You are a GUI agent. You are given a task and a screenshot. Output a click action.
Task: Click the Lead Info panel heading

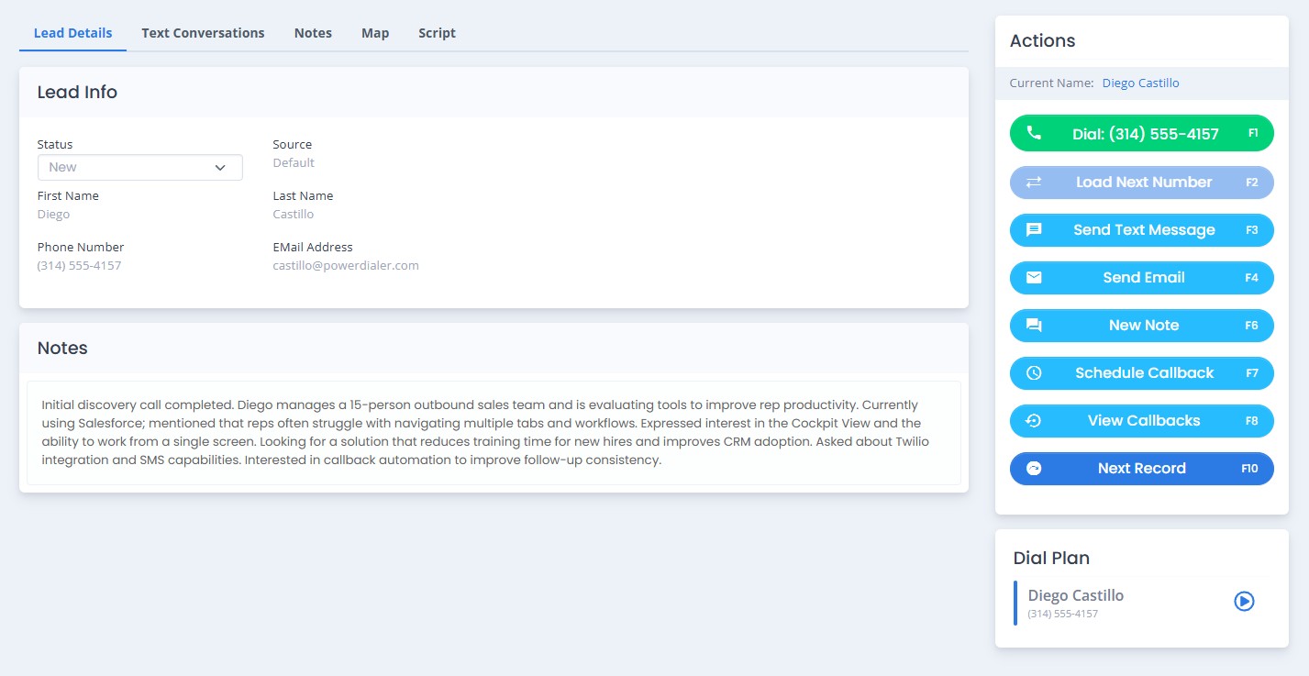[x=77, y=92]
